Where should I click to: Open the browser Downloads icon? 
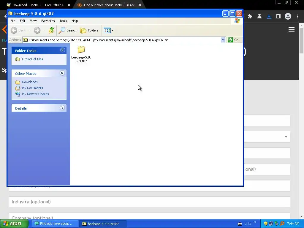[269, 17]
